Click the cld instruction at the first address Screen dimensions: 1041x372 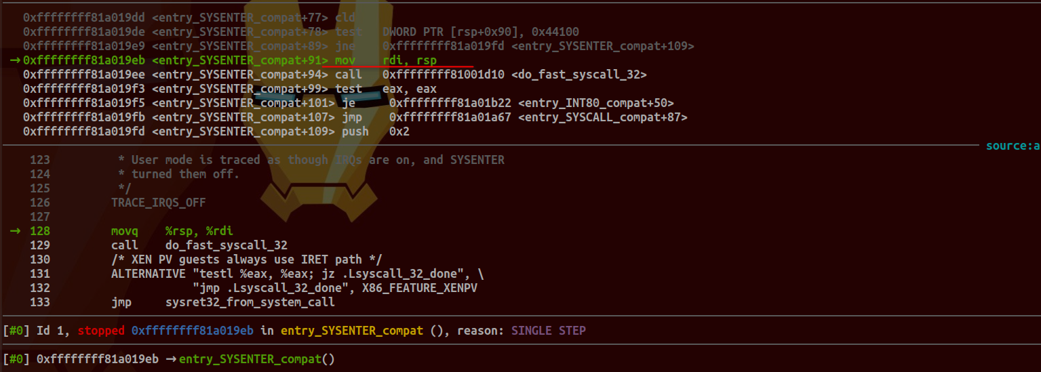345,18
